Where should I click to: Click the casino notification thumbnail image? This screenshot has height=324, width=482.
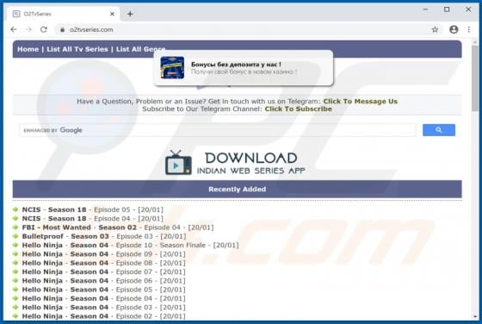tap(172, 68)
